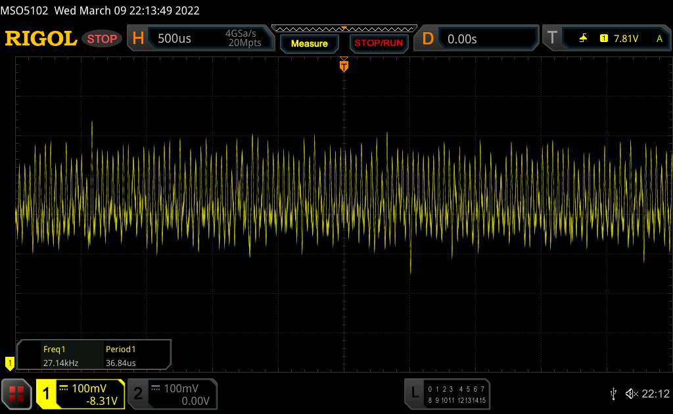Click the trigger source channel 1 badge
Viewport: 673px width, 414px height.
603,39
